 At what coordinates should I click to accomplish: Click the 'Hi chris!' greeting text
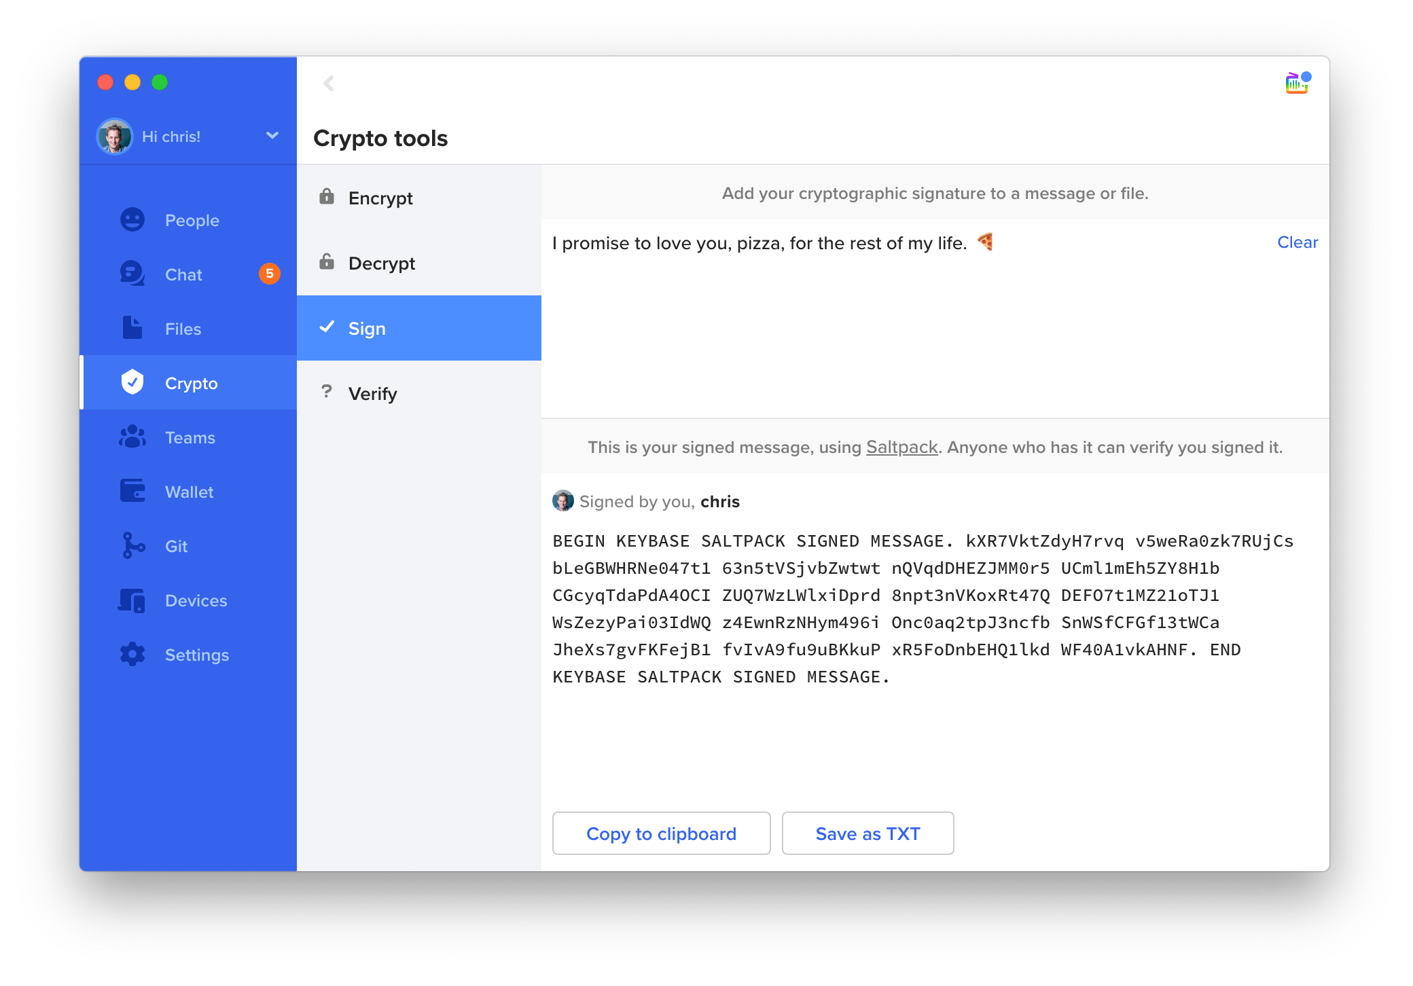pyautogui.click(x=171, y=136)
